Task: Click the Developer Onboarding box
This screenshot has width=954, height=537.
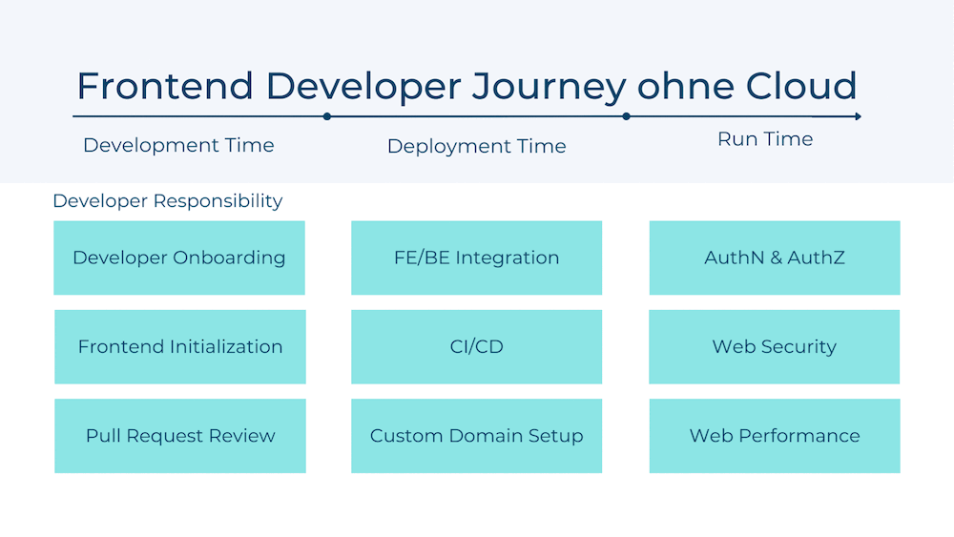Action: click(x=179, y=258)
